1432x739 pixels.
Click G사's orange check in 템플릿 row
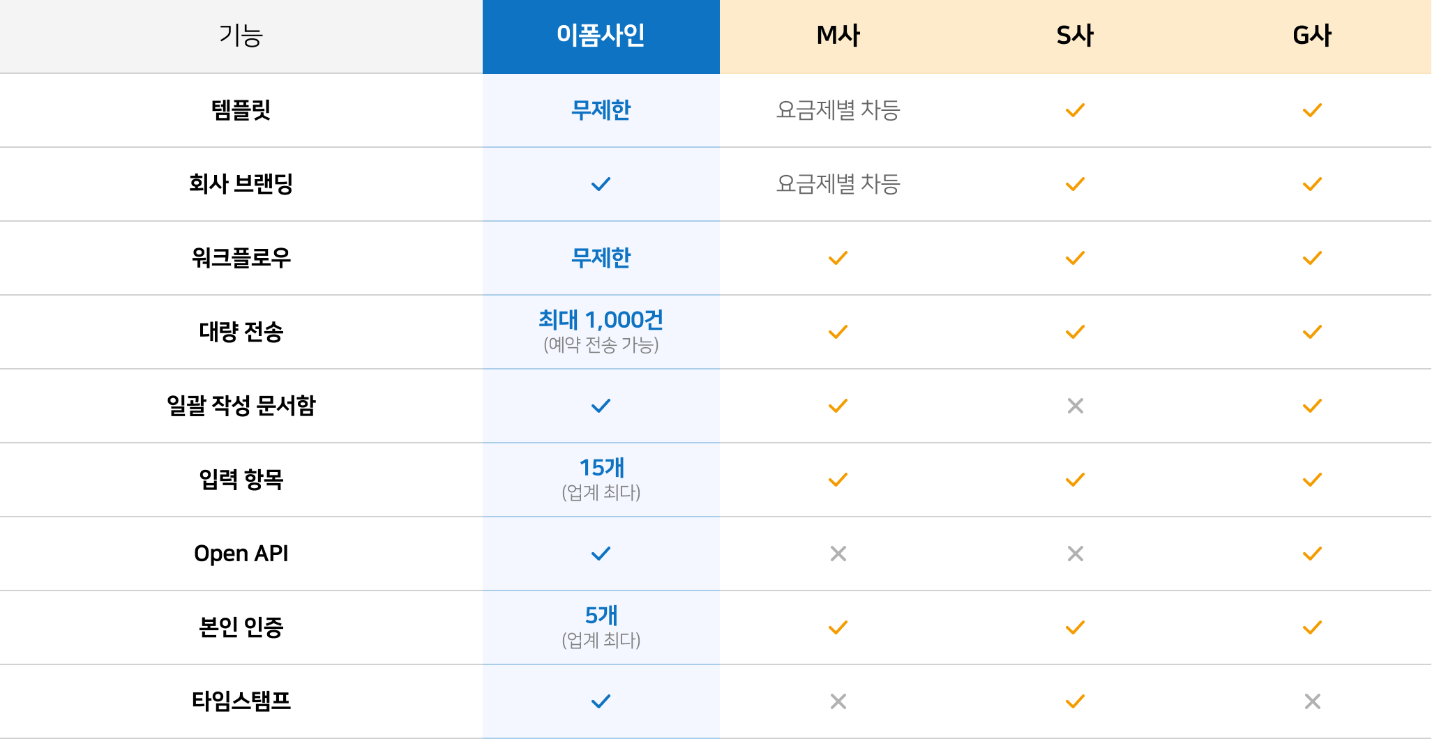[x=1312, y=110]
